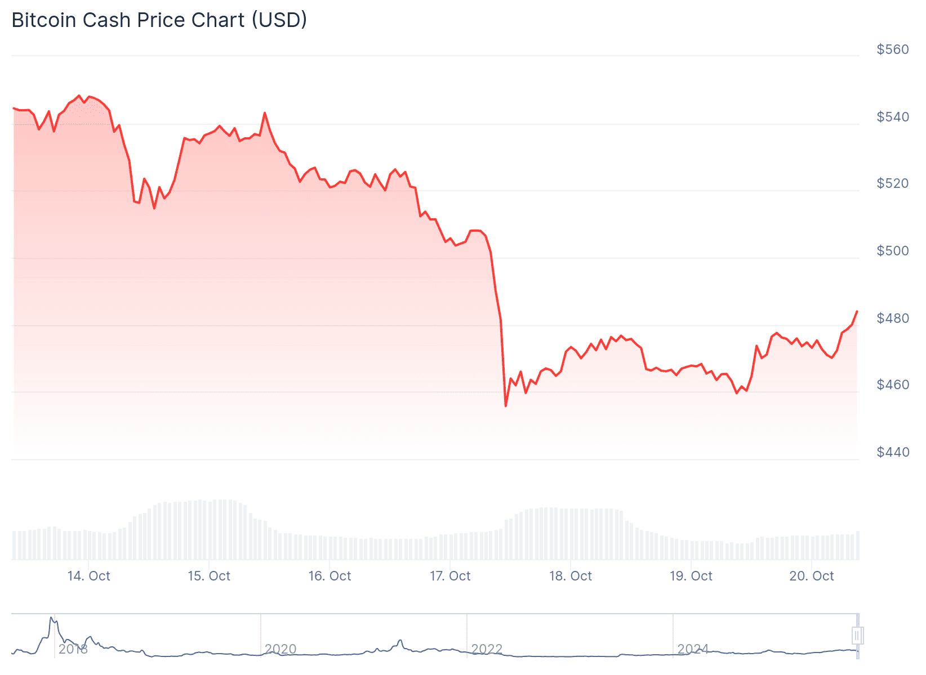Click the 2024 label in navigator timeline
This screenshot has height=675, width=926.
[x=693, y=649]
